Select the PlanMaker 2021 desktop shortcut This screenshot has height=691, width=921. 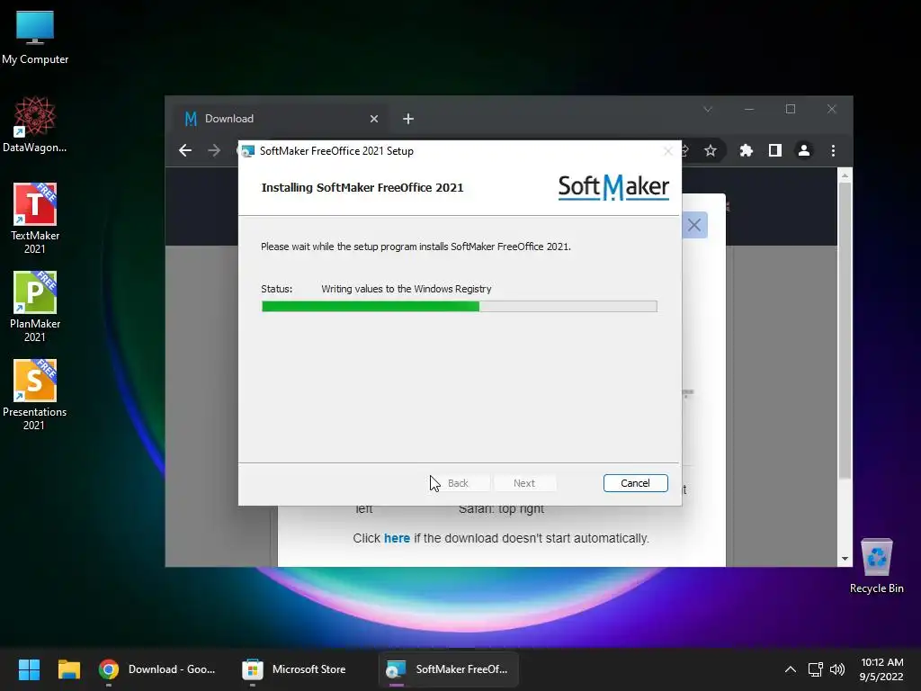tap(35, 307)
